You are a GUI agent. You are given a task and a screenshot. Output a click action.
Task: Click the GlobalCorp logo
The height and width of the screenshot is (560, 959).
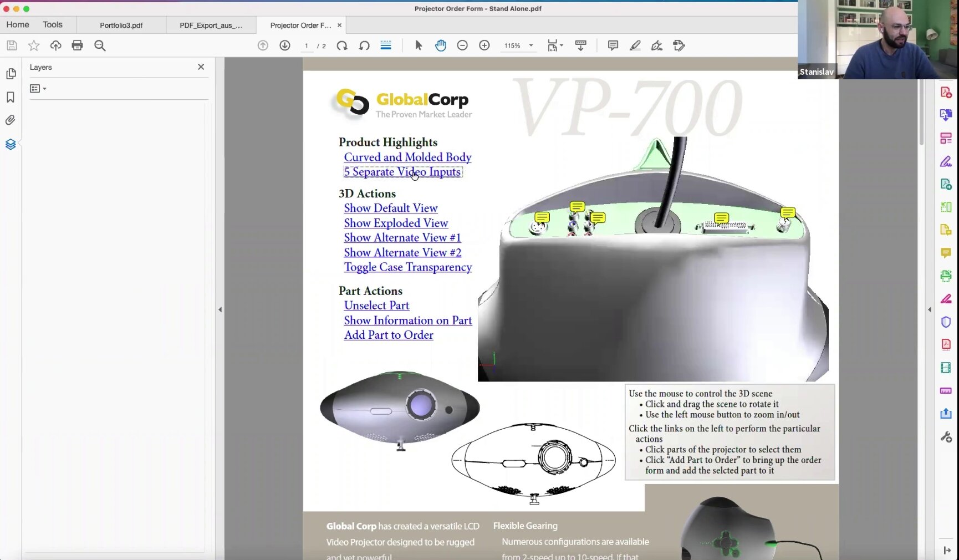point(404,104)
